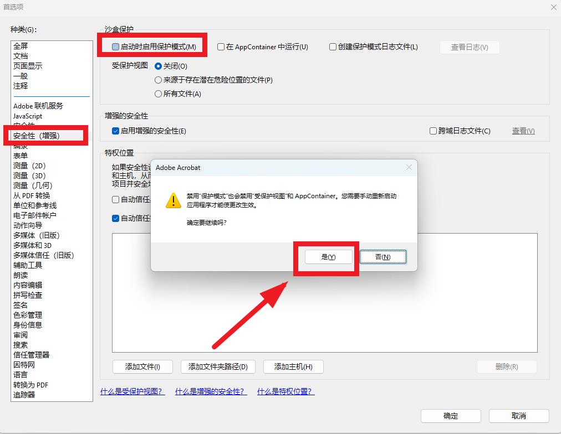Choose 信任管理器 from category list
This screenshot has width=561, height=434.
tap(31, 355)
